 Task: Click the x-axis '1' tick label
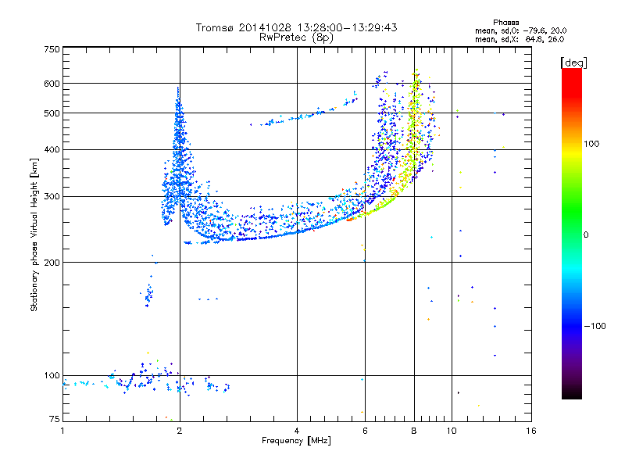click(62, 431)
